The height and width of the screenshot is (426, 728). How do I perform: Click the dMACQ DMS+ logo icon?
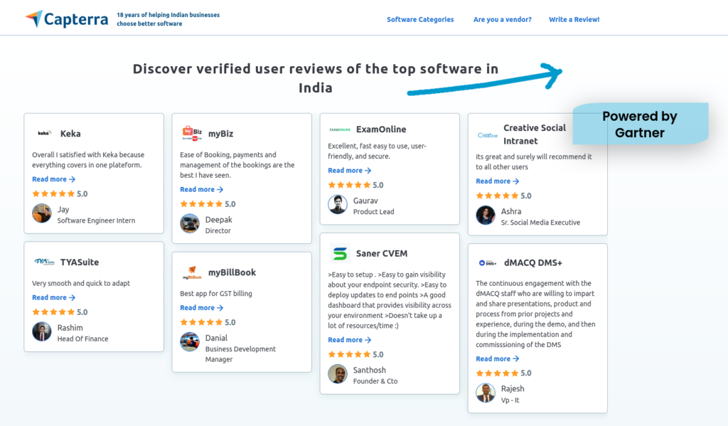pyautogui.click(x=487, y=262)
